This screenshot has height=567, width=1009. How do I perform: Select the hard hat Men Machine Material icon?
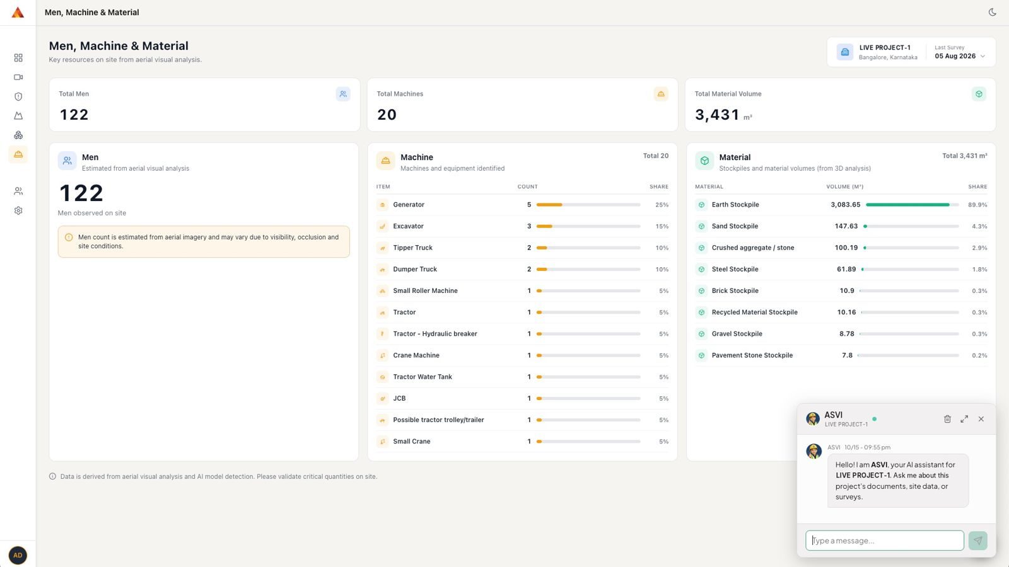[18, 154]
